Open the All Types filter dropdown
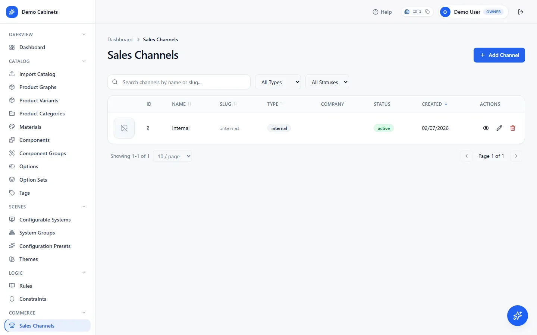Screen dimensions: 537x335 click(278, 82)
